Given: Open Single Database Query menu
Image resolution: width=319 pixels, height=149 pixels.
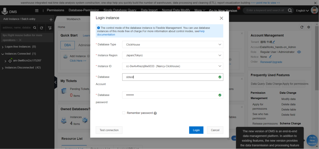Looking at the screenshot, I should (x=120, y=10).
